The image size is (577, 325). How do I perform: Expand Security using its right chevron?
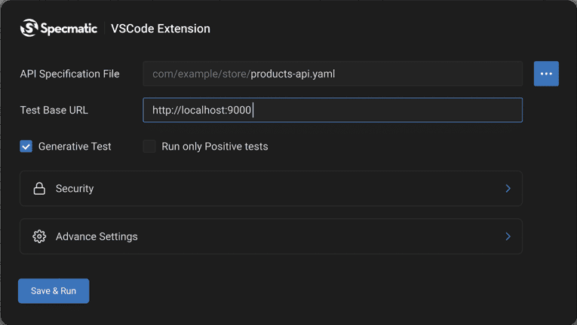[508, 189]
